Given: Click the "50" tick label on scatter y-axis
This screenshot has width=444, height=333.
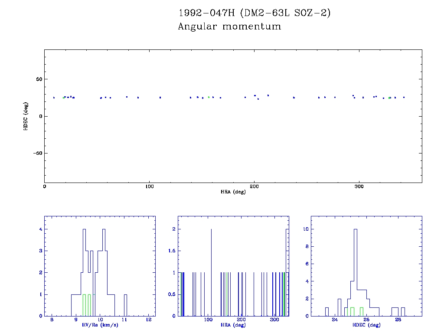Looking at the screenshot, I should 39,79.
